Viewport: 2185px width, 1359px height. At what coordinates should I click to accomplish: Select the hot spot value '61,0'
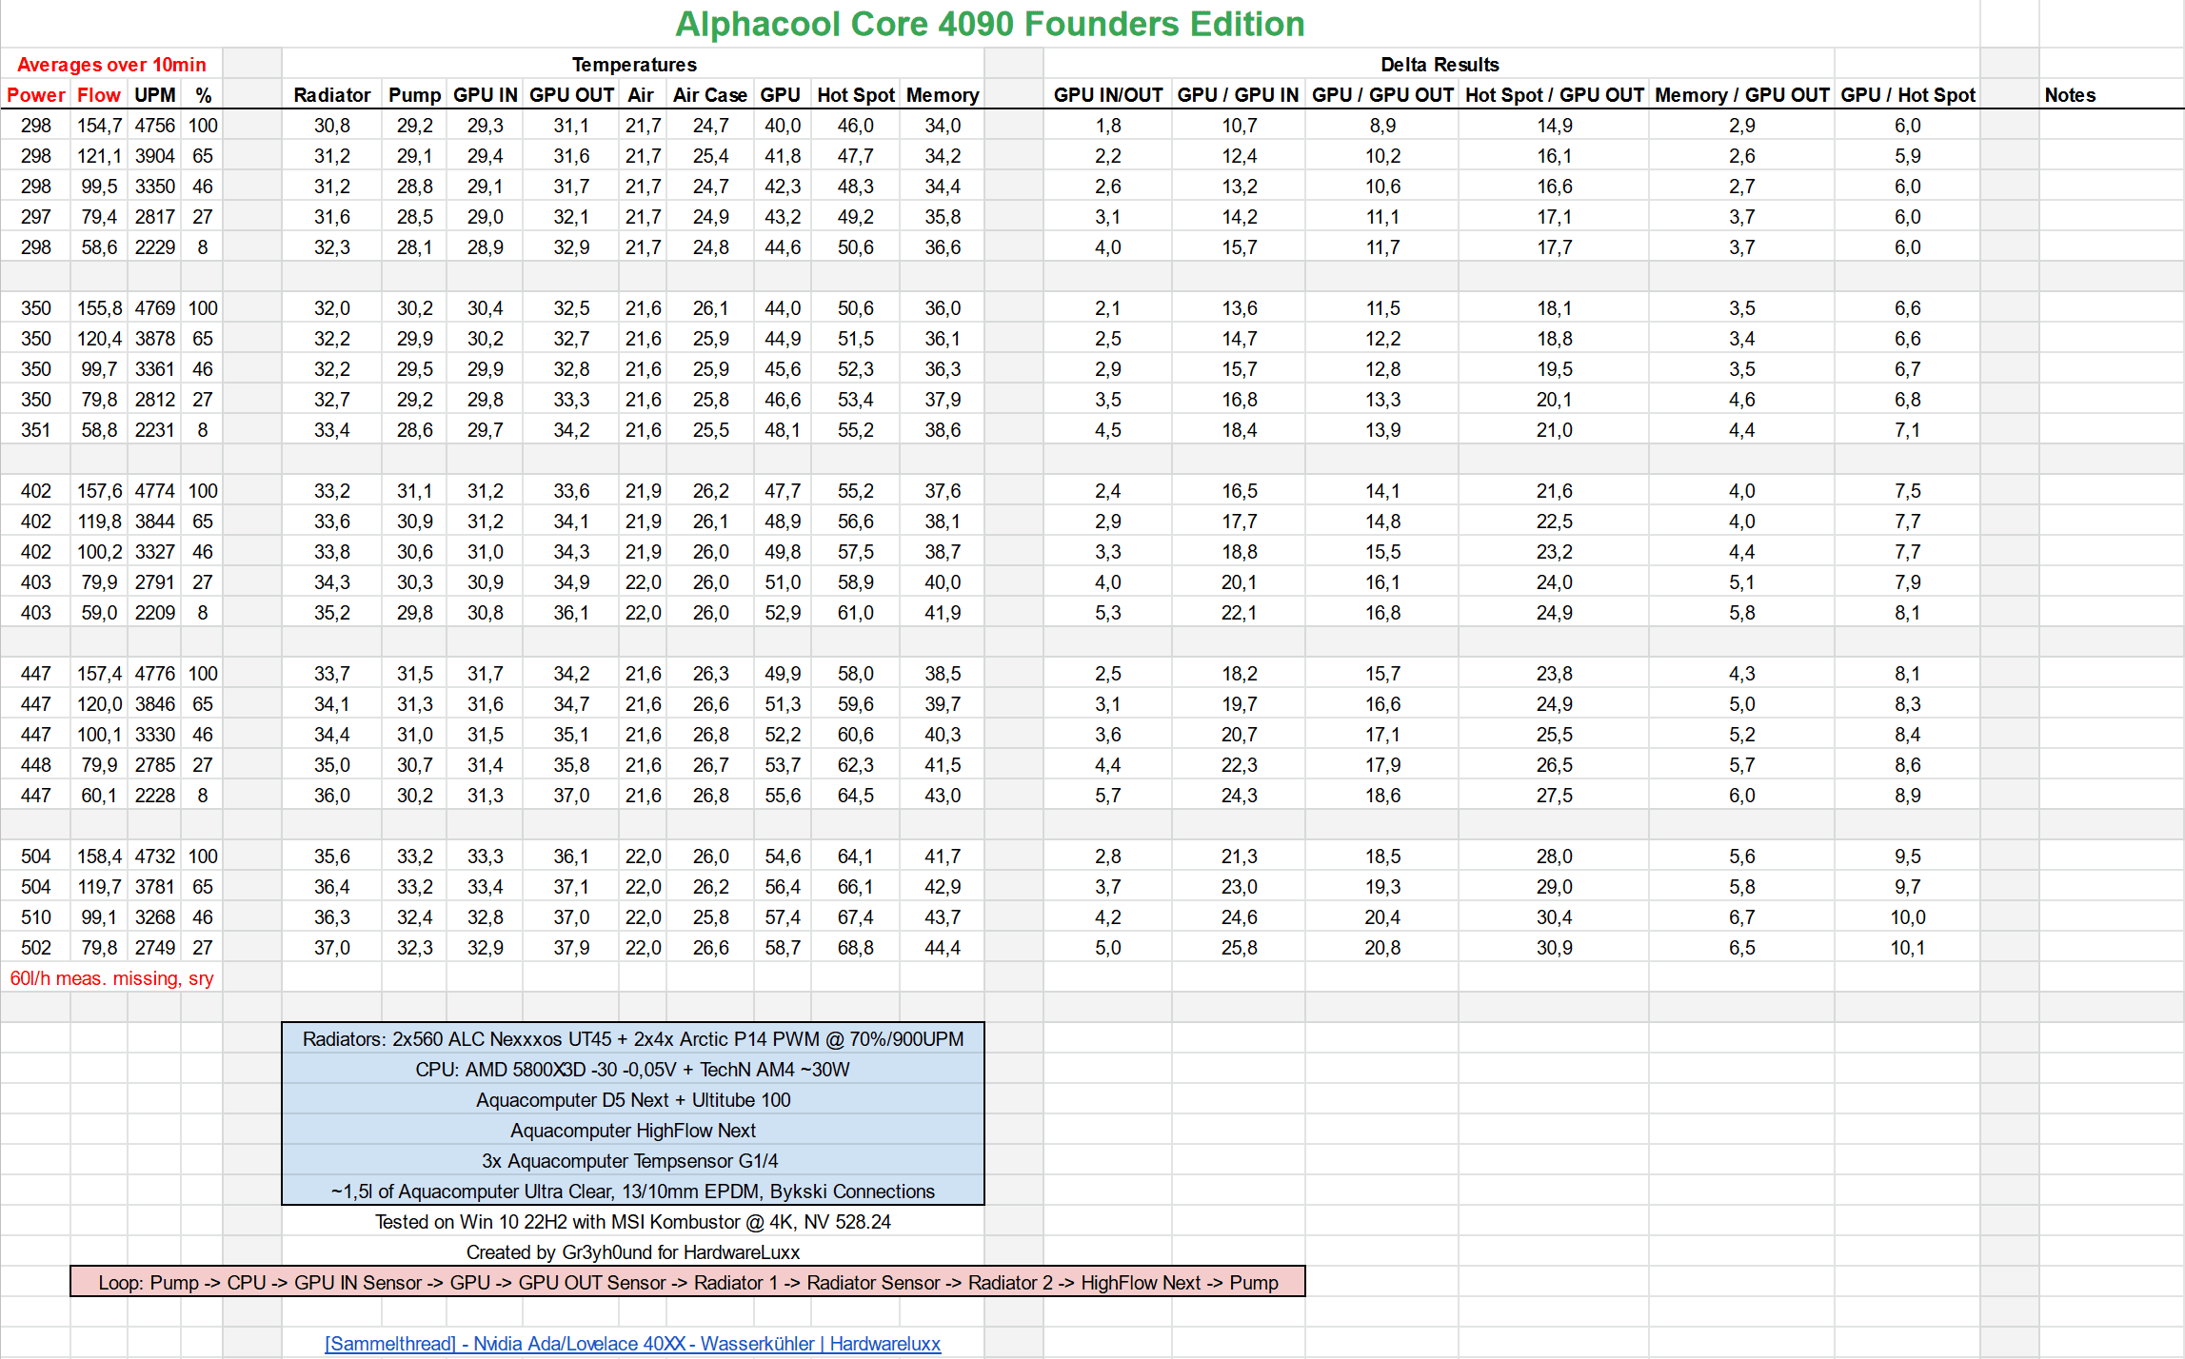coord(856,613)
